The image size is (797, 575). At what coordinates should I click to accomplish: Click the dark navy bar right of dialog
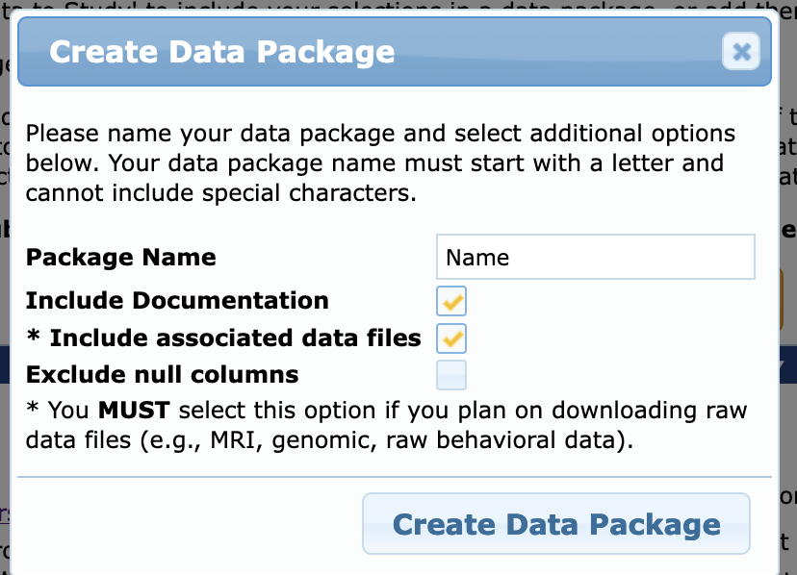[788, 364]
